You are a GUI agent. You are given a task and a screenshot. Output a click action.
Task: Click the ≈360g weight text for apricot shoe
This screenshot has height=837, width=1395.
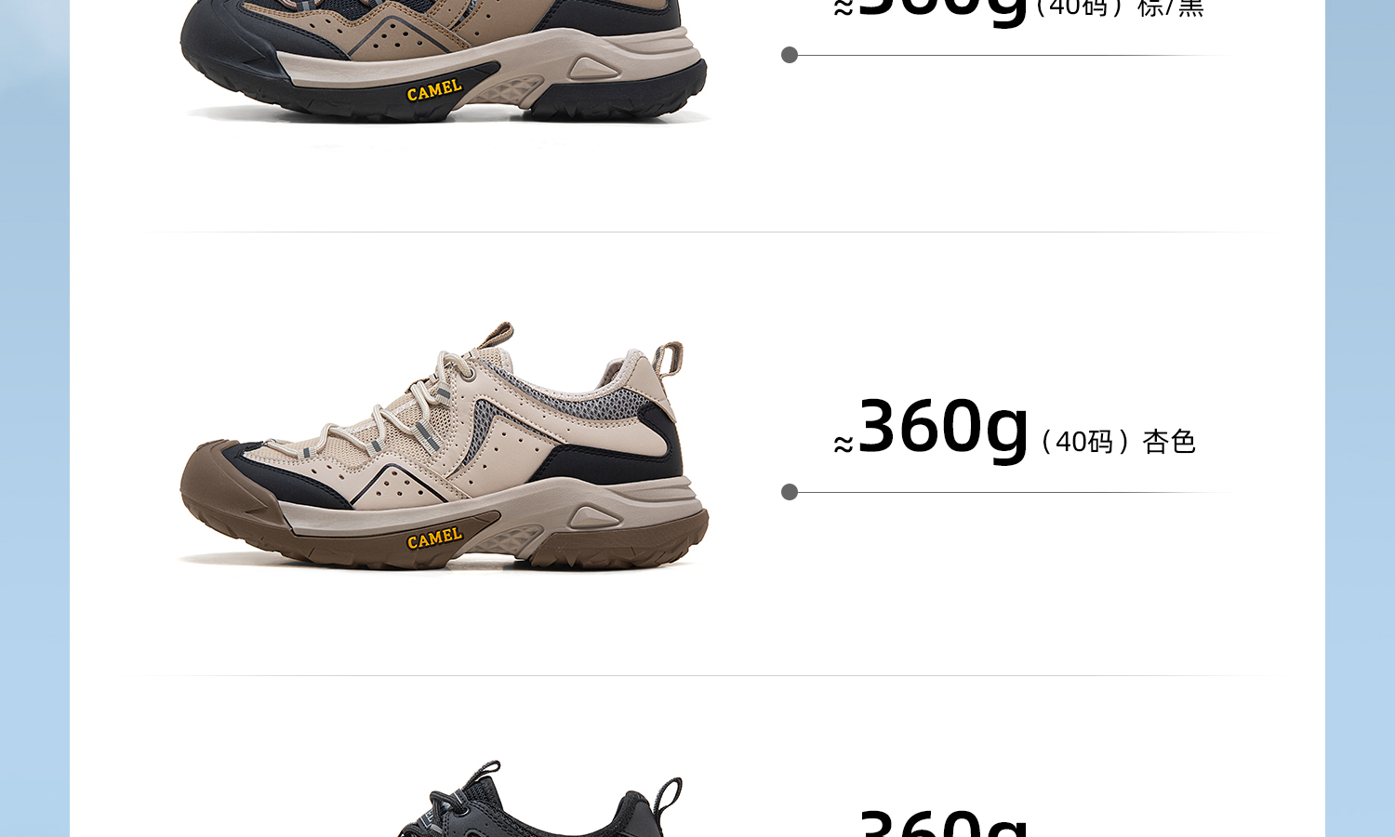(932, 428)
